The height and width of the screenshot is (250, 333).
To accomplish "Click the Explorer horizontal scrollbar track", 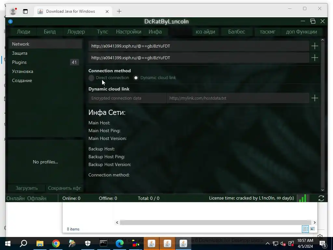I will (x=216, y=222).
